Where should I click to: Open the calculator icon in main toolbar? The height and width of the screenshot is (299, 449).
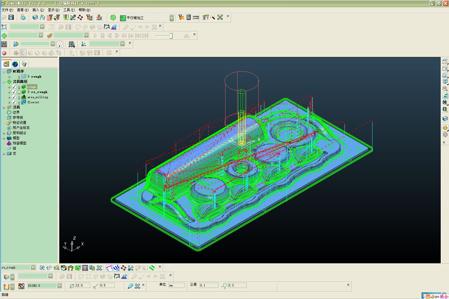click(x=188, y=17)
